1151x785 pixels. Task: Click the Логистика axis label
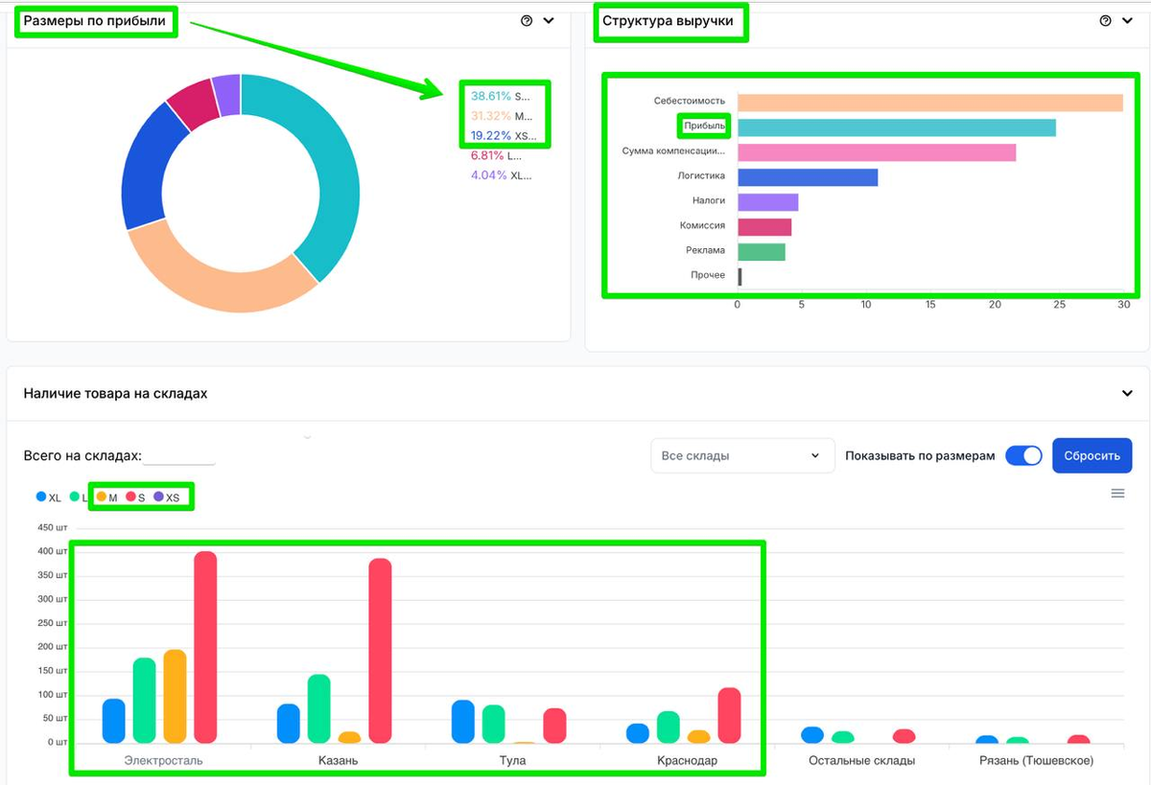coord(701,175)
